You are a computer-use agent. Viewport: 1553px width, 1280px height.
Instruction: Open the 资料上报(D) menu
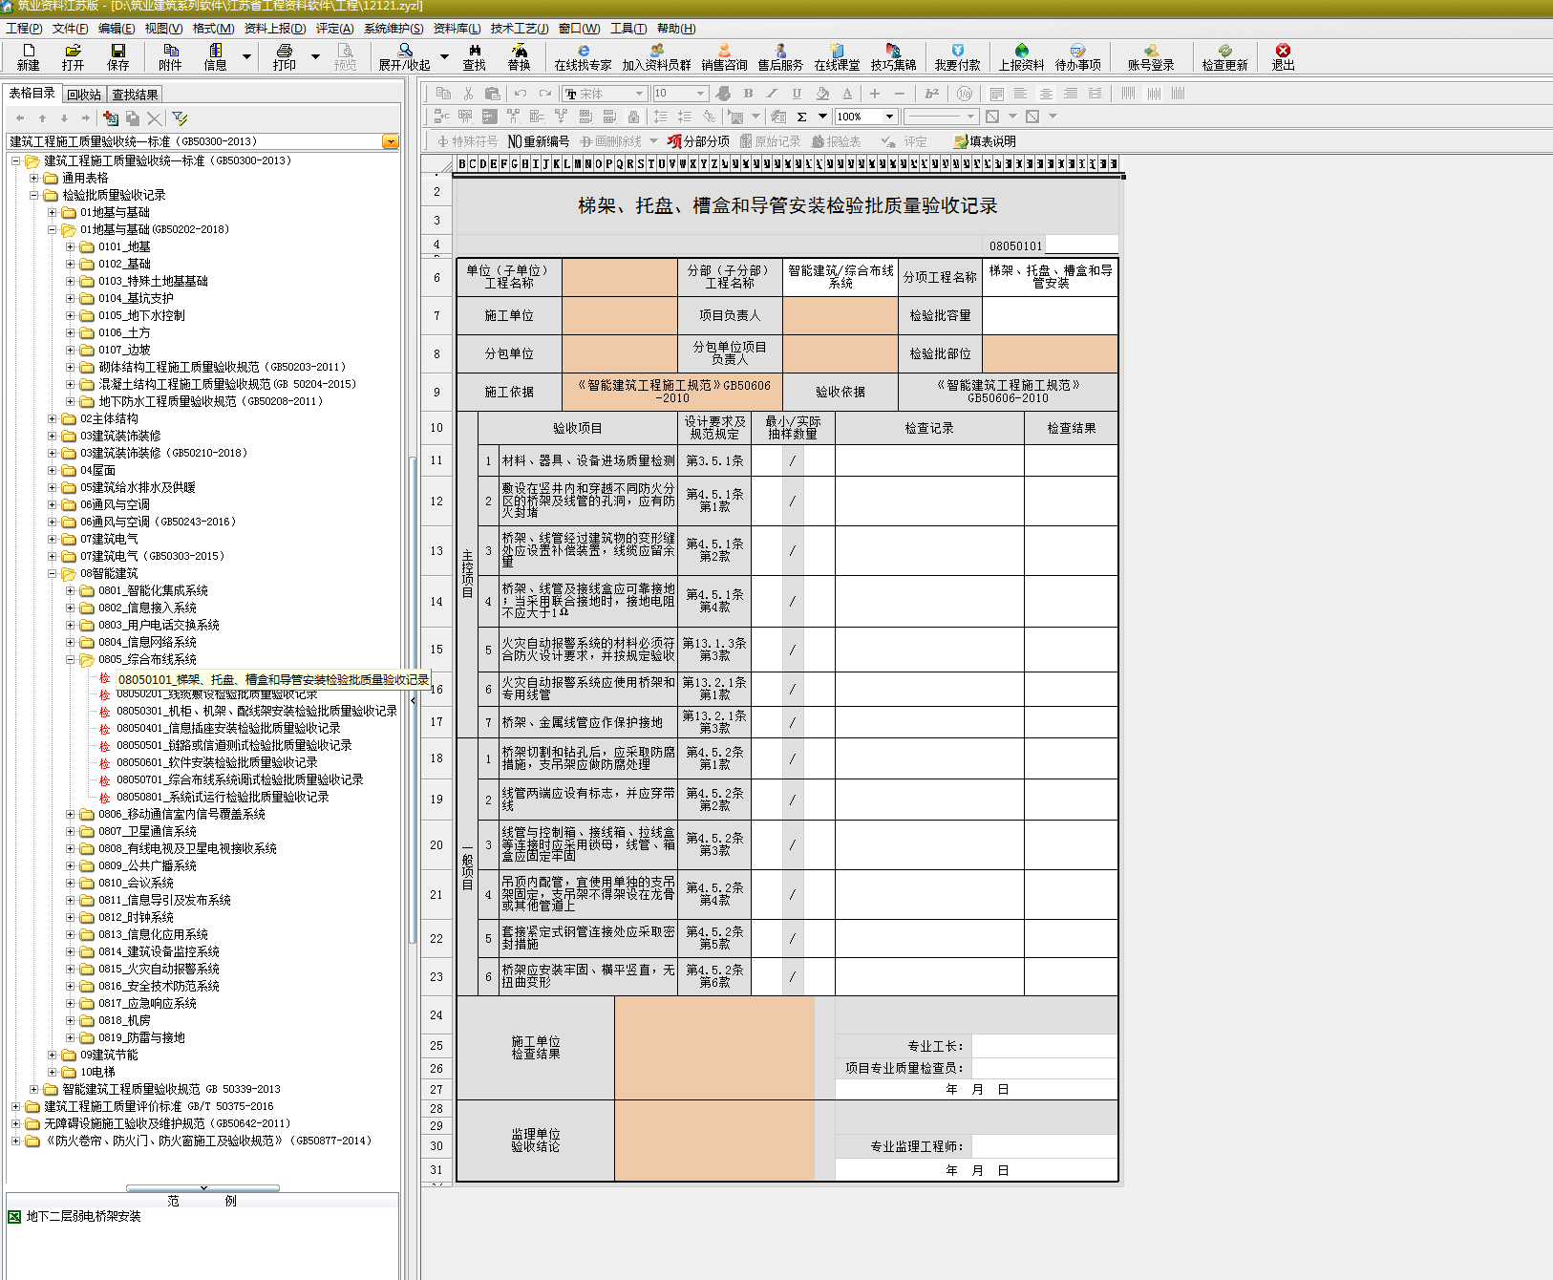pyautogui.click(x=275, y=29)
